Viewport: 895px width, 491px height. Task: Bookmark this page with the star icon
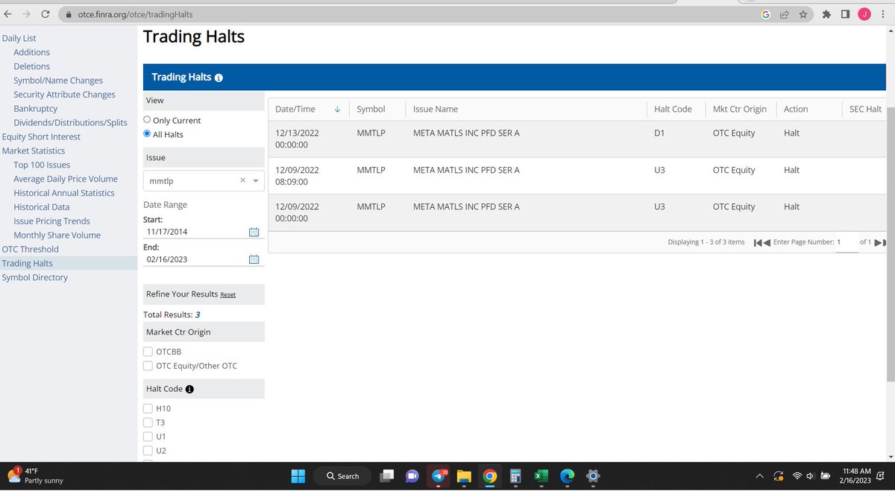tap(803, 13)
